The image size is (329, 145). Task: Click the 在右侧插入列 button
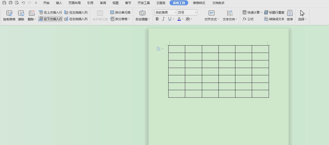pyautogui.click(x=76, y=19)
